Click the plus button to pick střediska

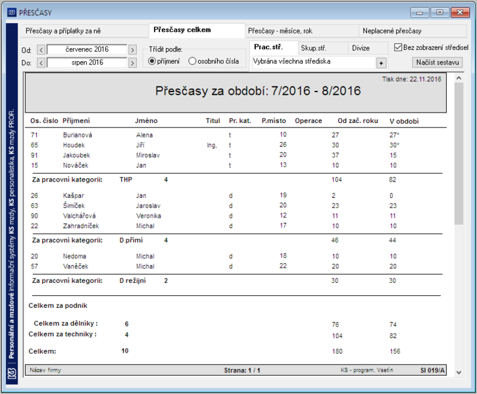point(381,63)
